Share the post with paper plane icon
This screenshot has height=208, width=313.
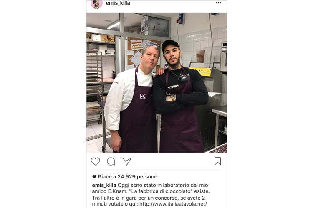click(x=127, y=161)
